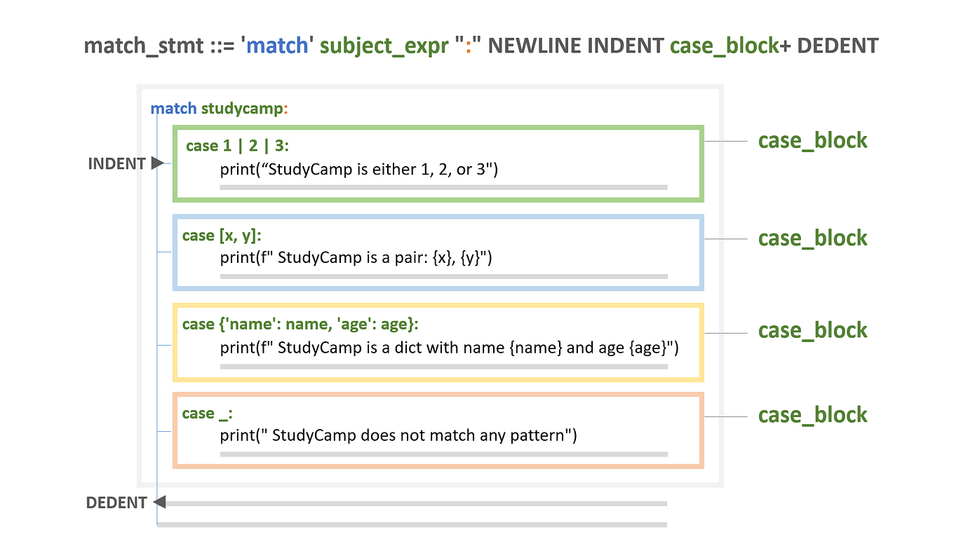Click the case_block label beside the orange box

(812, 414)
